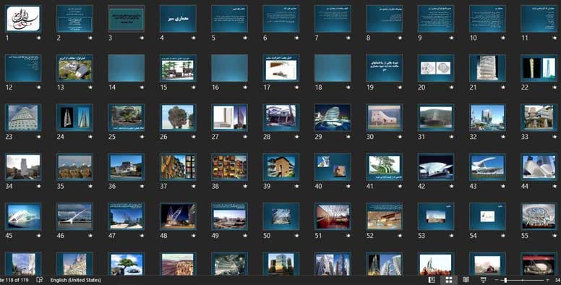
Task: Preview transition star under slide 30
Action: [x=400, y=137]
